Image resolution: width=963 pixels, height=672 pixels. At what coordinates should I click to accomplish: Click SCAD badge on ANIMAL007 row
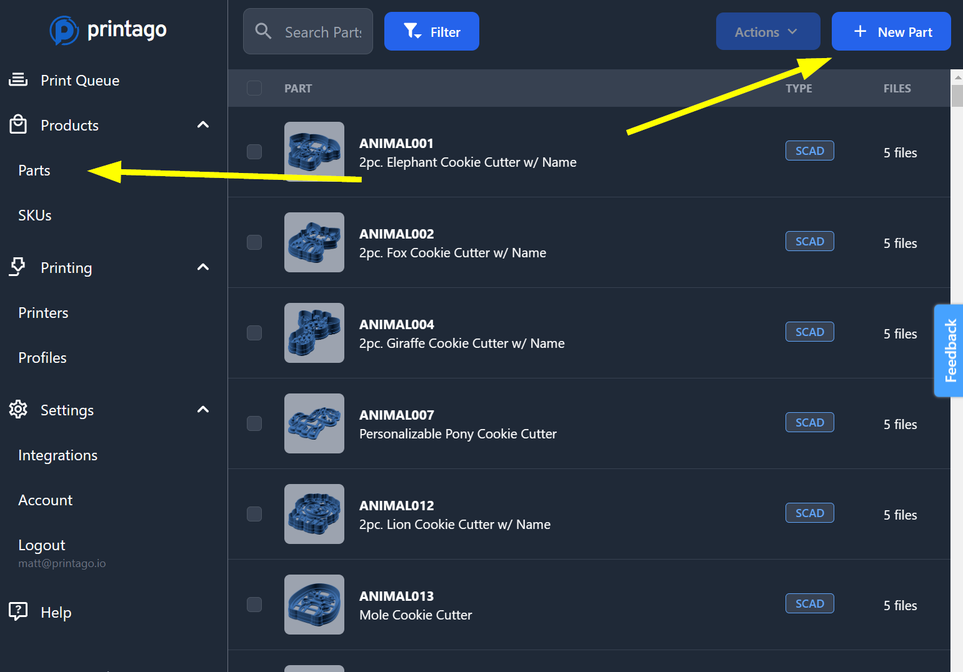810,422
